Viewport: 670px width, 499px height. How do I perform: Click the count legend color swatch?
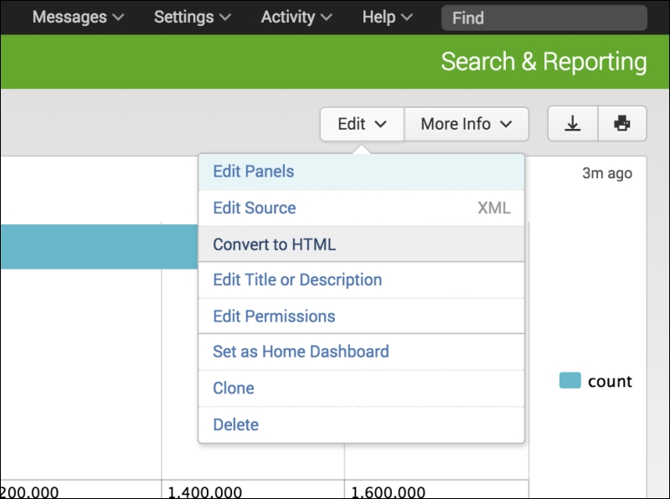[x=570, y=380]
